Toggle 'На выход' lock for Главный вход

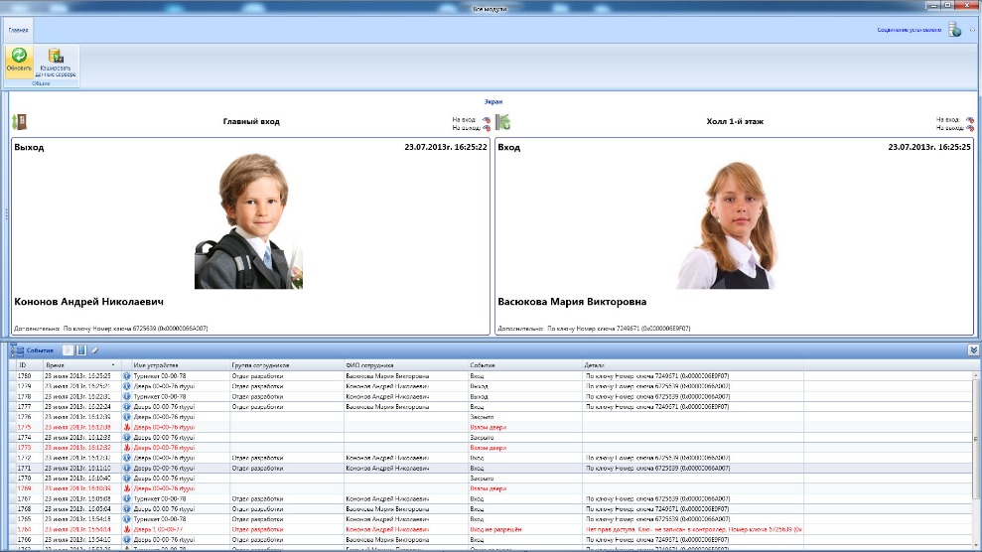(486, 128)
